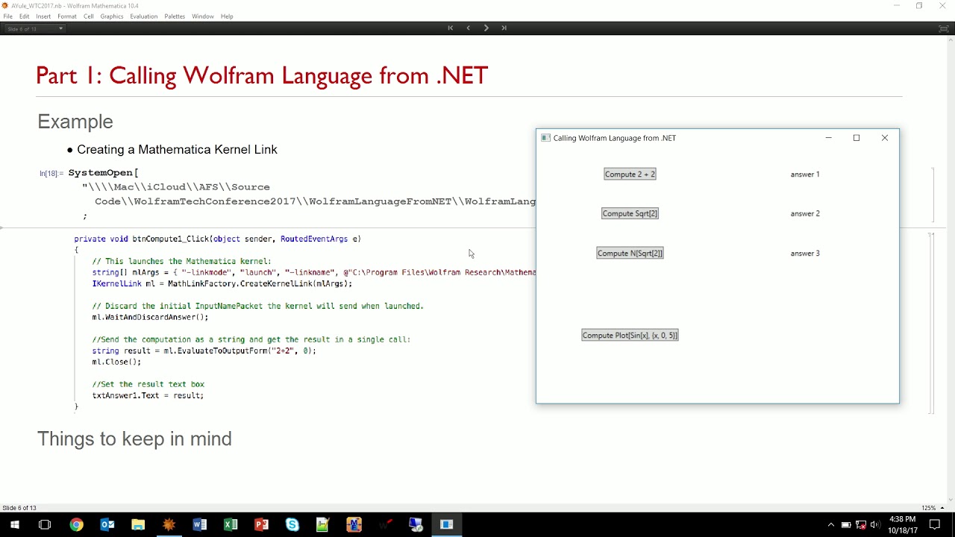Open the Windows Start menu
955x537 pixels.
coord(14,524)
